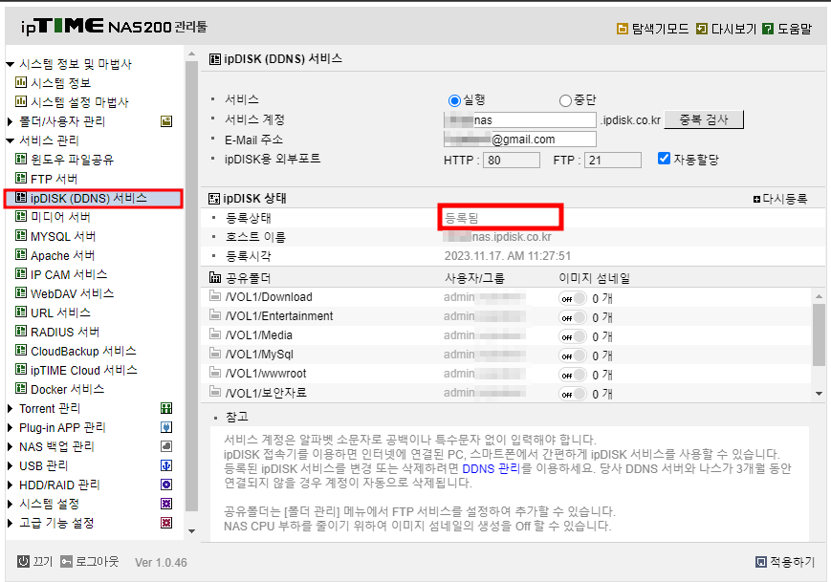Expand HDD/RAID 관리 tree arrow
Viewport: 831px width, 582px height.
tap(11, 485)
